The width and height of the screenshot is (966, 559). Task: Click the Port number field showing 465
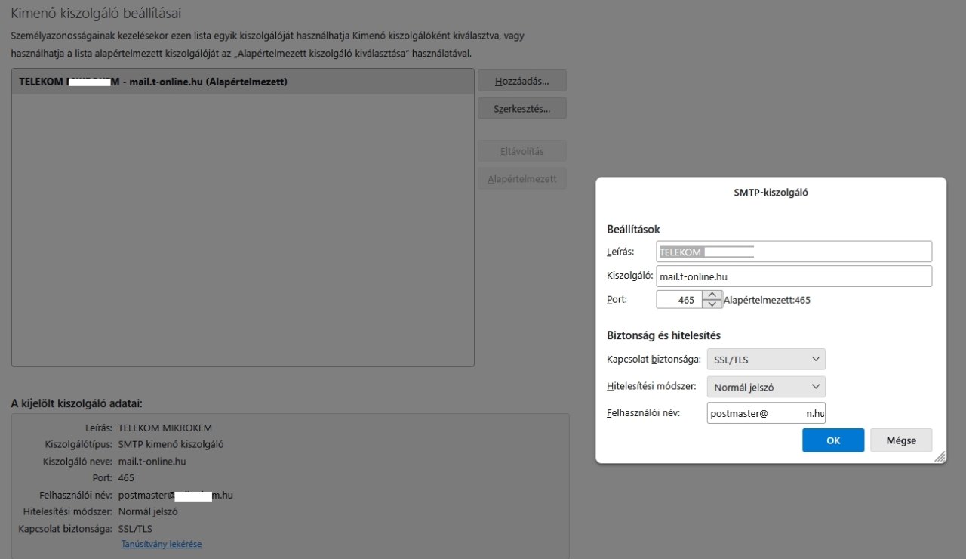[x=678, y=300]
